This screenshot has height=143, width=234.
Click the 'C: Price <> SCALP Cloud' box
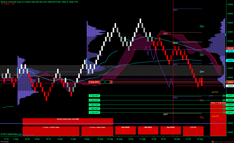click(x=51, y=131)
